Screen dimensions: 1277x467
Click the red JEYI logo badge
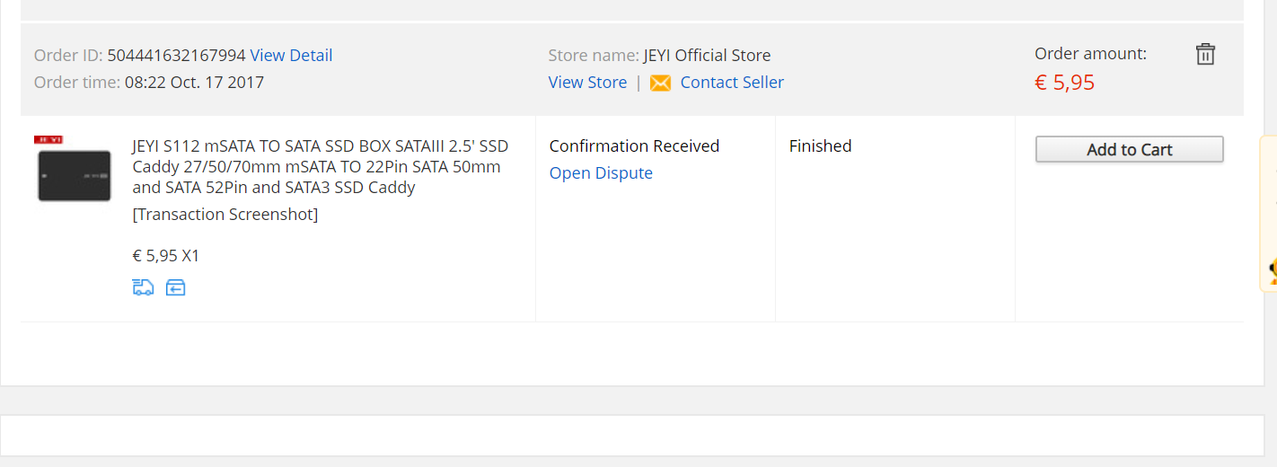click(x=48, y=140)
